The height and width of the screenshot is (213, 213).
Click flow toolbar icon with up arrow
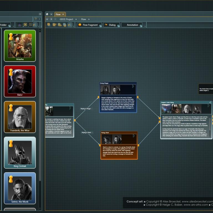click(54, 25)
